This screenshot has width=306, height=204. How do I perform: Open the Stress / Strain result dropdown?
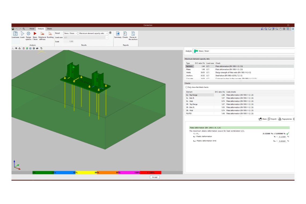[x=71, y=33]
